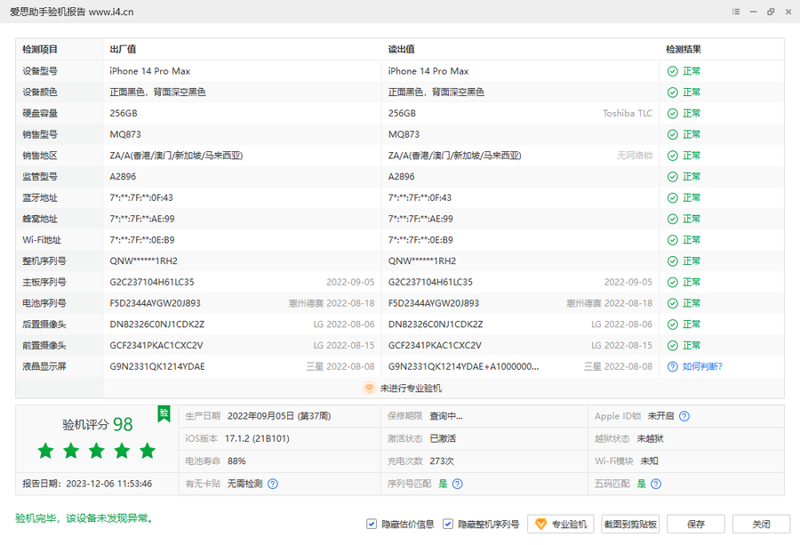Click read value A2896

[402, 177]
